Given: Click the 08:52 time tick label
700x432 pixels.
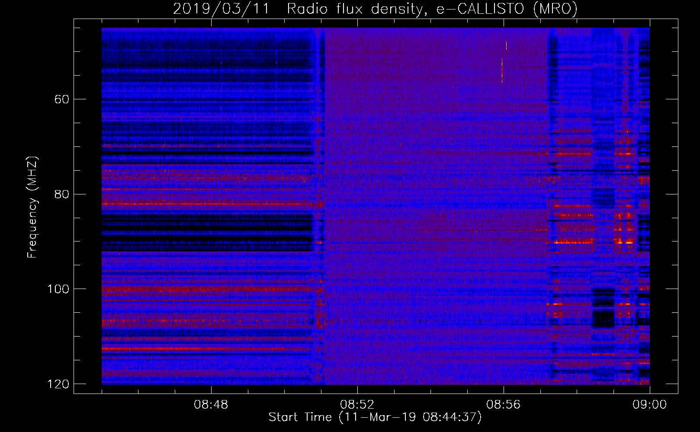Looking at the screenshot, I should [x=357, y=405].
